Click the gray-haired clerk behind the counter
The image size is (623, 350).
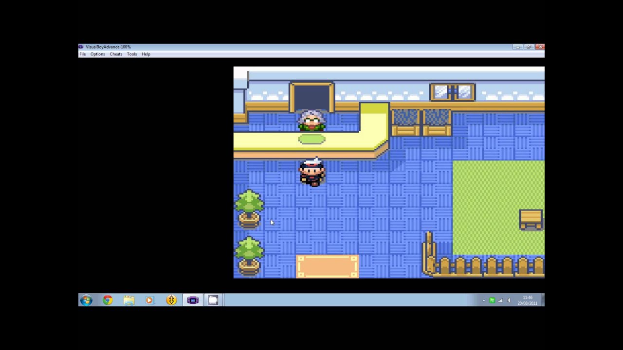(x=312, y=120)
